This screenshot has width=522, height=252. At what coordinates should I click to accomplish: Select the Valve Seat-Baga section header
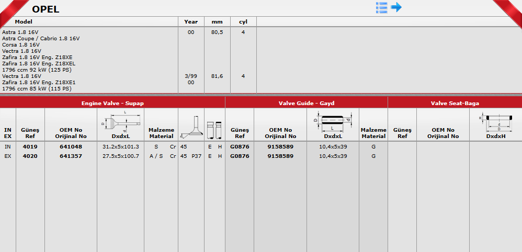455,104
